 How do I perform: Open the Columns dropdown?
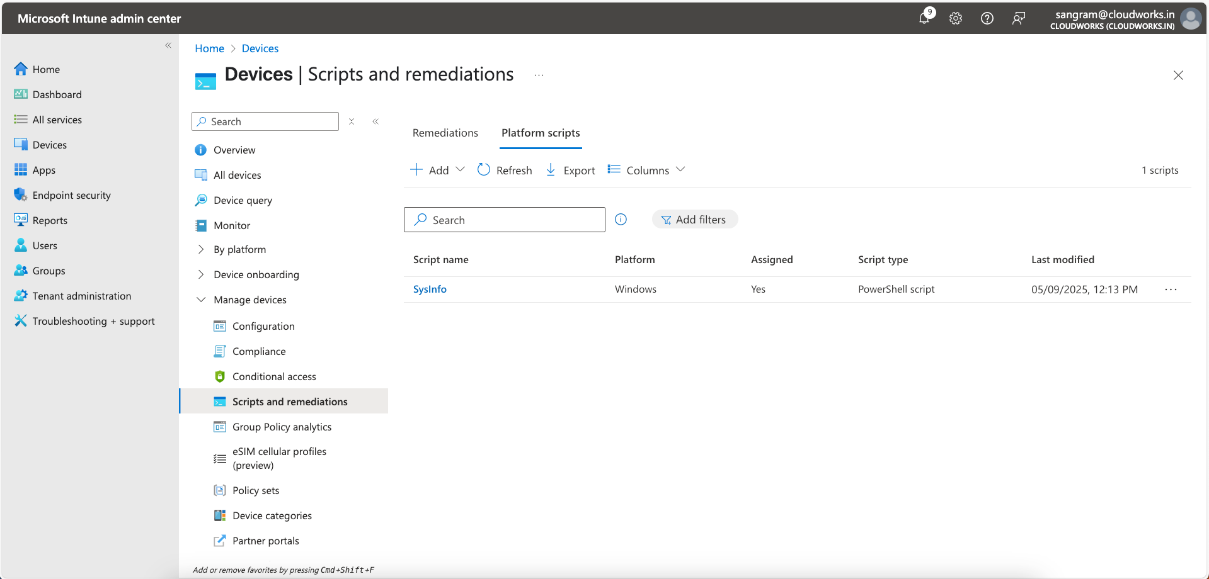point(646,170)
